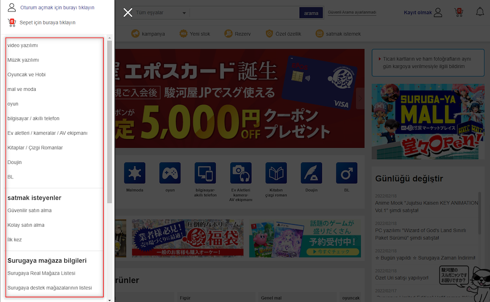Click the user login icon in sidebar
The image size is (490, 302).
pyautogui.click(x=11, y=7)
